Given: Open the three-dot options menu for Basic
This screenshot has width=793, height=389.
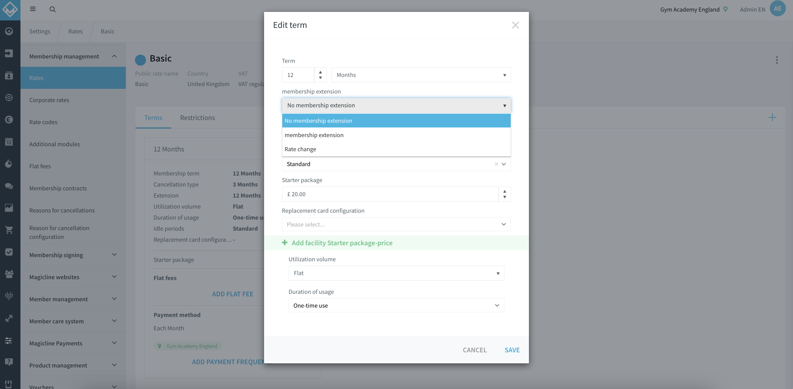Looking at the screenshot, I should [x=777, y=60].
